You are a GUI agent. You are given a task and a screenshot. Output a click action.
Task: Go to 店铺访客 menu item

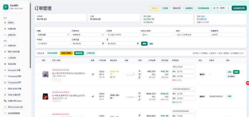(12, 29)
